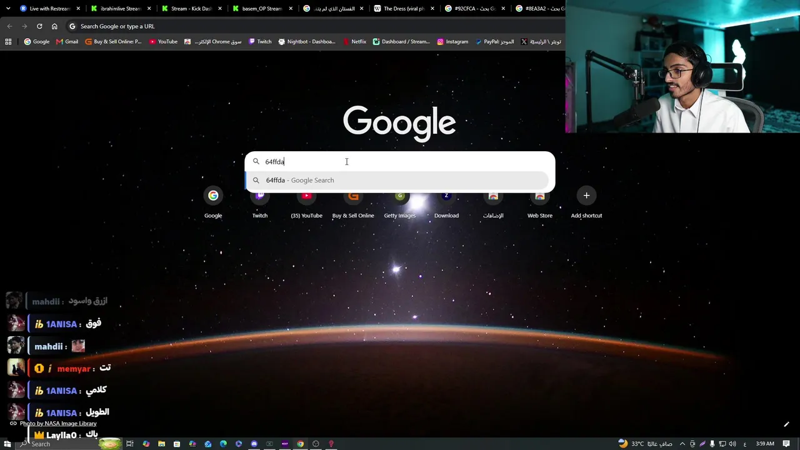This screenshot has width=800, height=450.
Task: Open the tab search dropdown arrow
Action: (8, 9)
